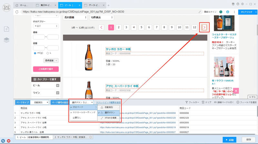
Task: Open the 自動識別 page type dropdown
Action: [x=40, y=102]
